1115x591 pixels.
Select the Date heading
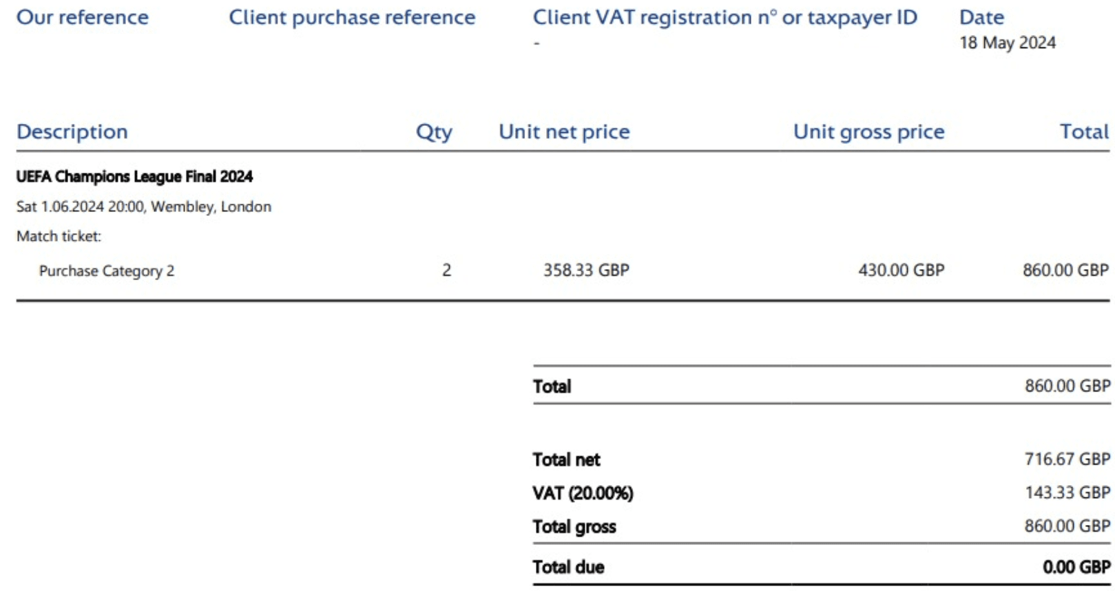click(x=981, y=17)
